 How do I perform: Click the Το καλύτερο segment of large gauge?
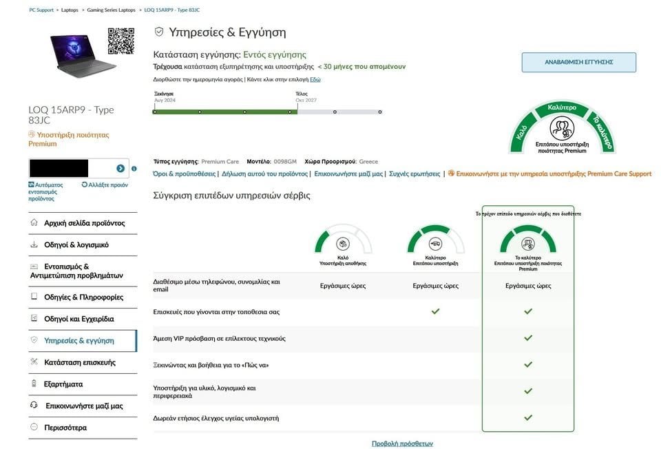[x=602, y=132]
